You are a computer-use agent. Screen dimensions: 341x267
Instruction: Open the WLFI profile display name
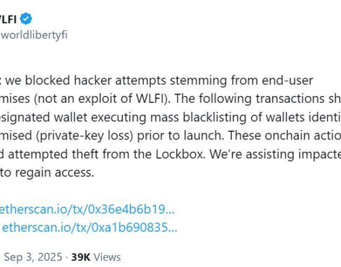[8, 19]
